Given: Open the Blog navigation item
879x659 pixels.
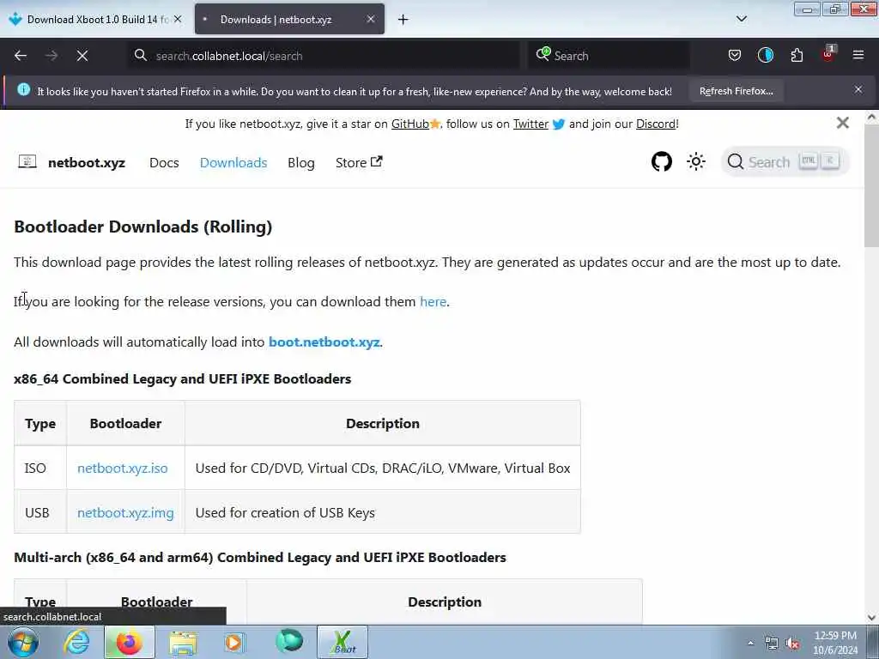Looking at the screenshot, I should point(301,162).
